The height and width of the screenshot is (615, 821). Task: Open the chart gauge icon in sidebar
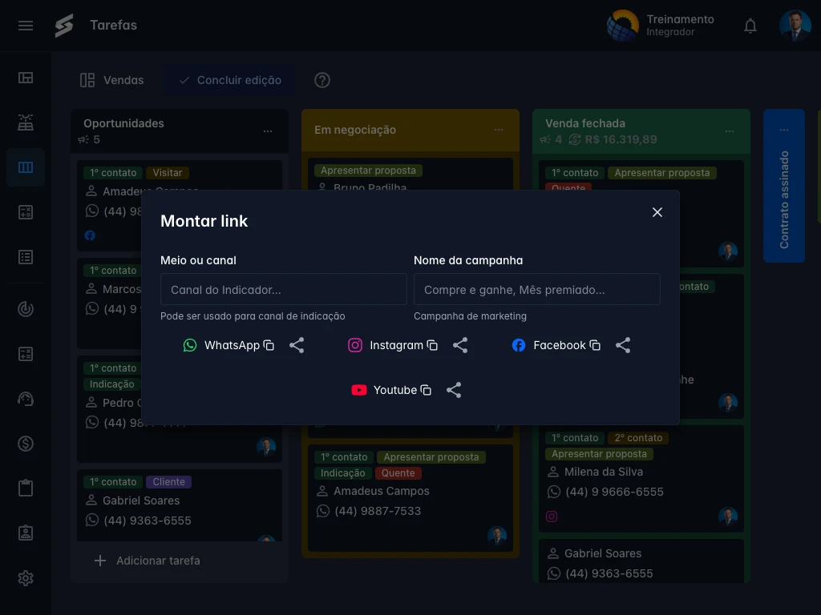tap(26, 309)
